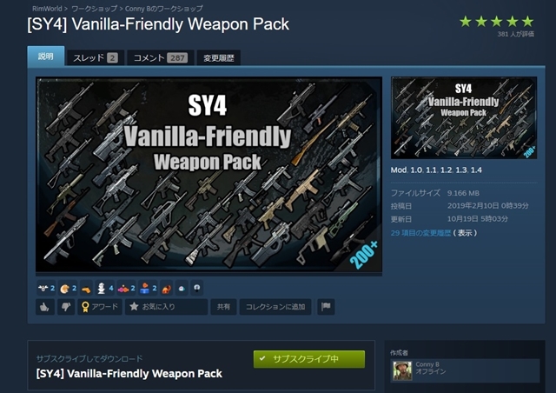Click the Conny Bのワークショップ breadcrumb link

(164, 9)
